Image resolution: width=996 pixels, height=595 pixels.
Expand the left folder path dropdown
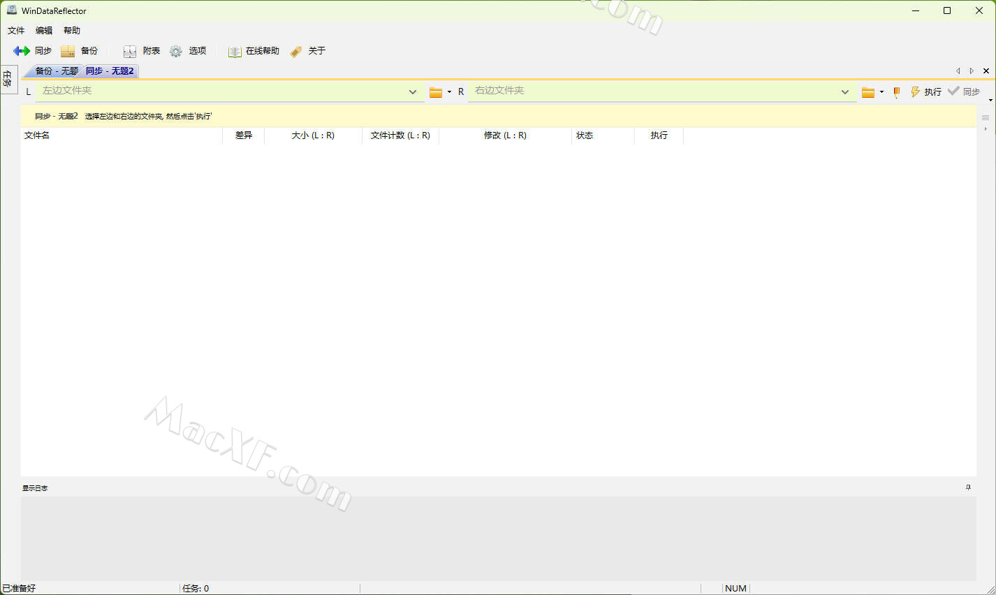coord(413,92)
